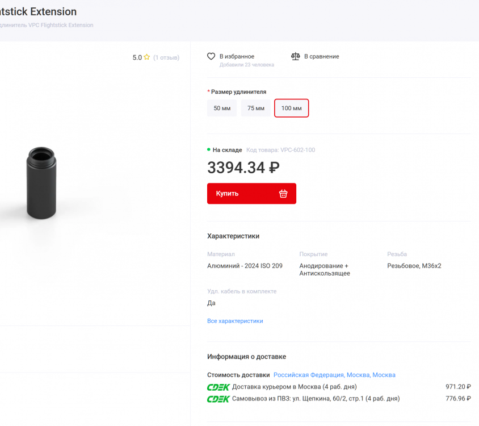Click the rating star icon
479x426 pixels.
[x=147, y=57]
